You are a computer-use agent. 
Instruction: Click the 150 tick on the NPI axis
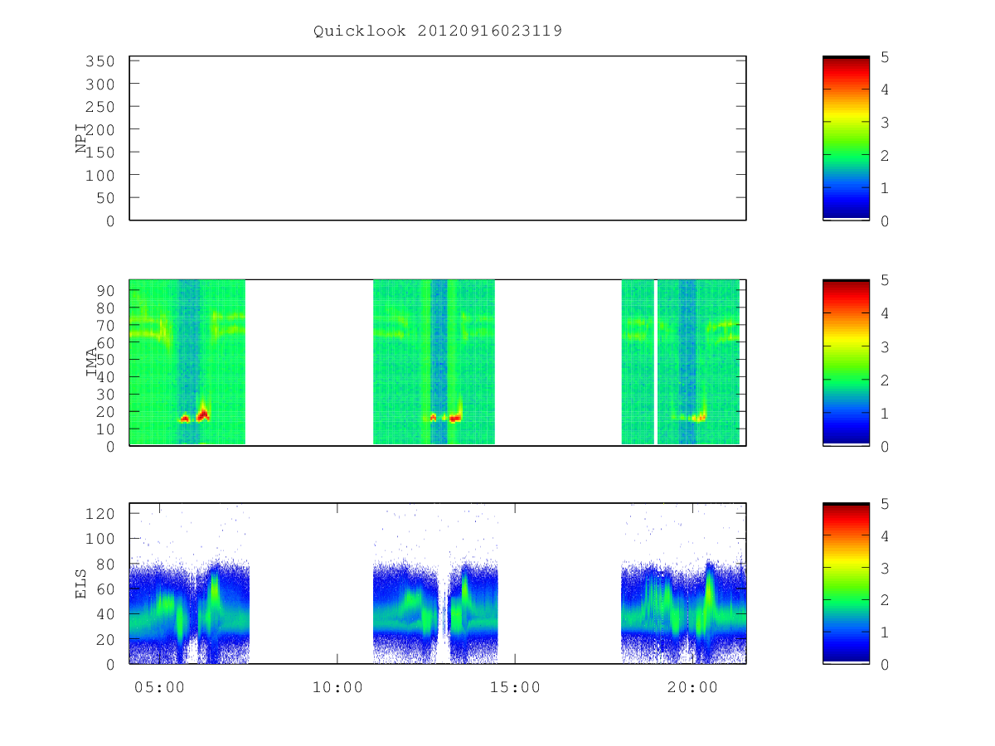[100, 153]
